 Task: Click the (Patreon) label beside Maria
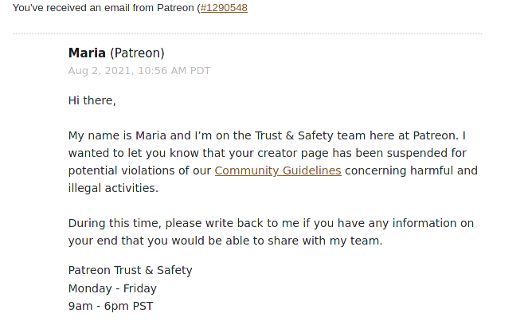[137, 53]
